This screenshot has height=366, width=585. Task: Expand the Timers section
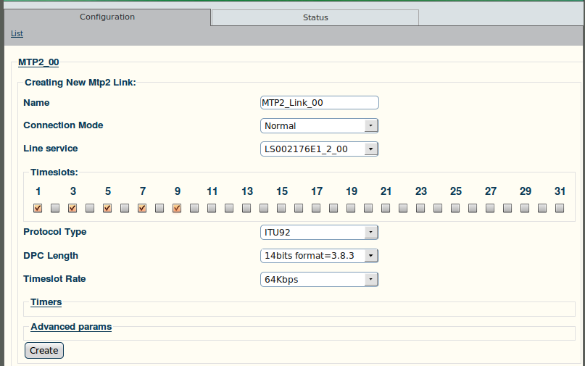tap(46, 302)
